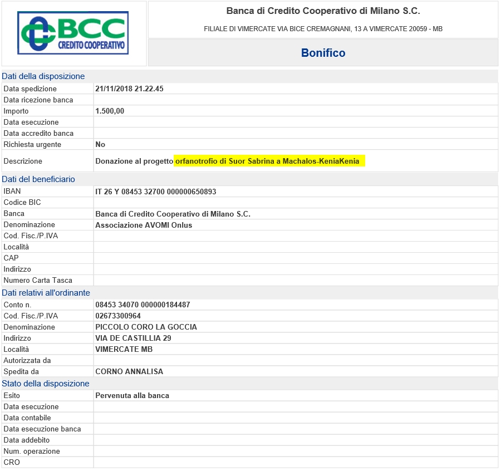
Task: Select the 'Codice BIC' label
Action: (22, 202)
